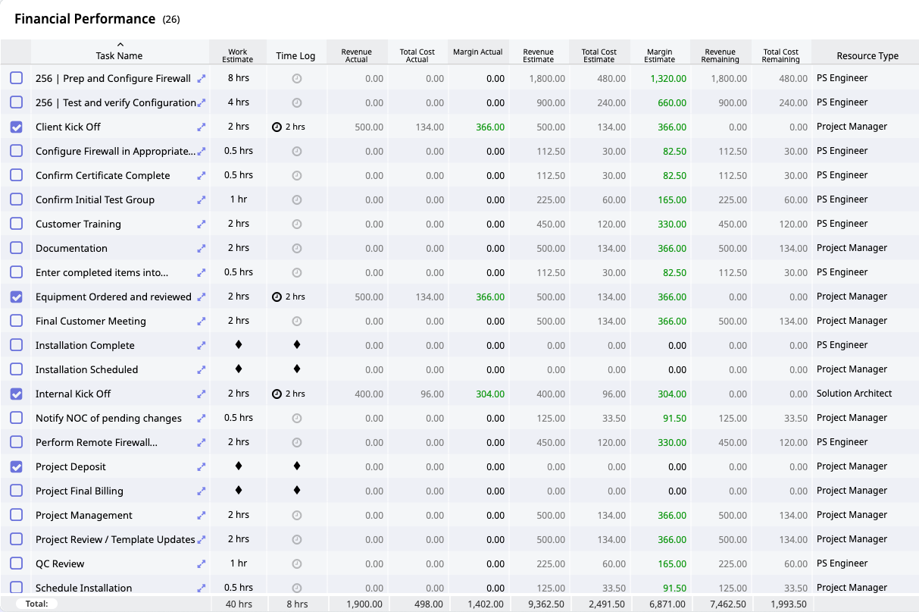The image size is (919, 612).
Task: Sort by Work Estimate column header
Action: 238,52
